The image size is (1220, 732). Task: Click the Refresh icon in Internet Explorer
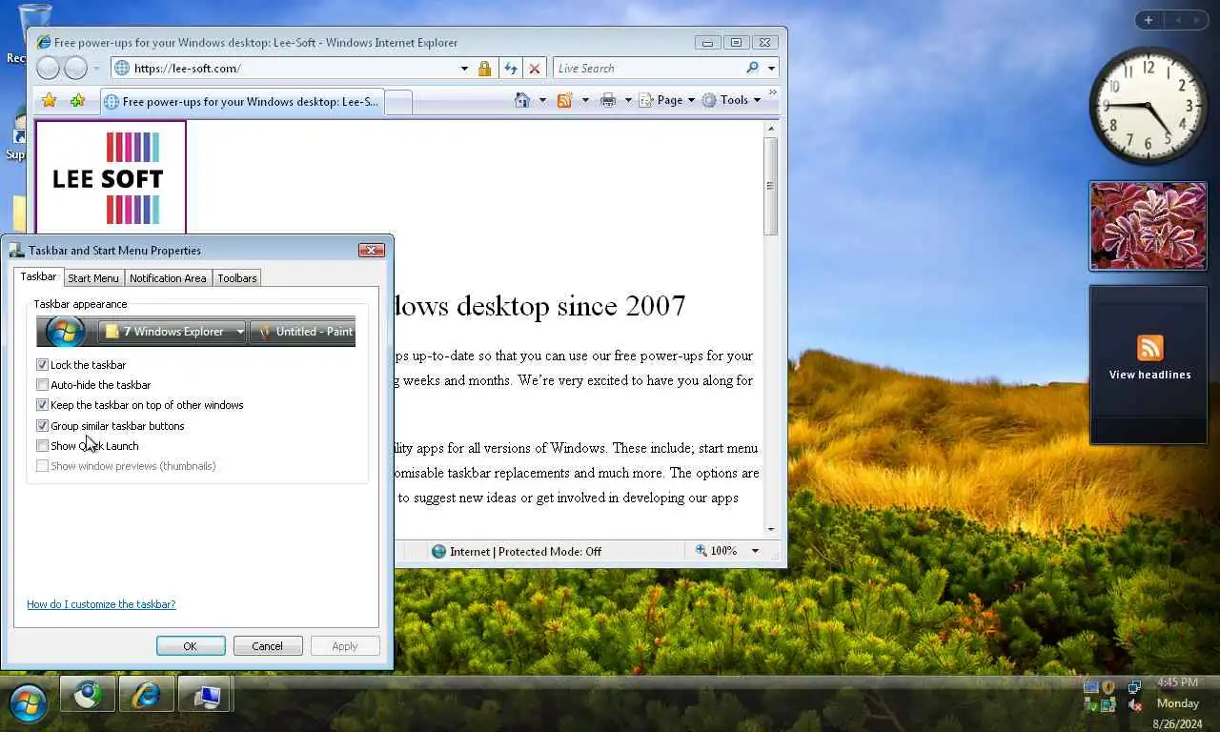pyautogui.click(x=511, y=69)
